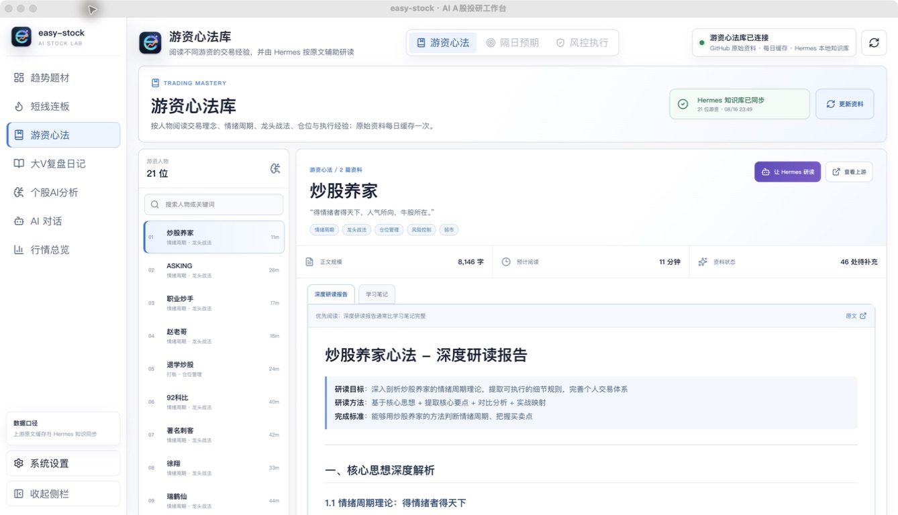Click the 风险控制 tag chip
The image size is (898, 515).
pos(421,229)
